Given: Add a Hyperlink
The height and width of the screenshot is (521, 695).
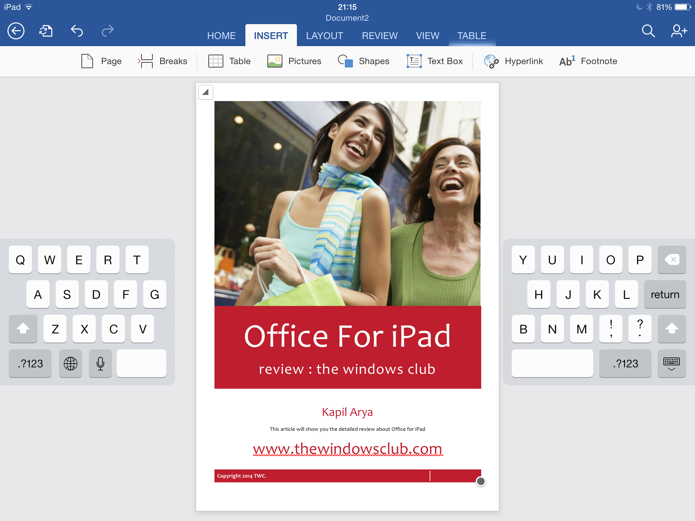Looking at the screenshot, I should pyautogui.click(x=513, y=61).
